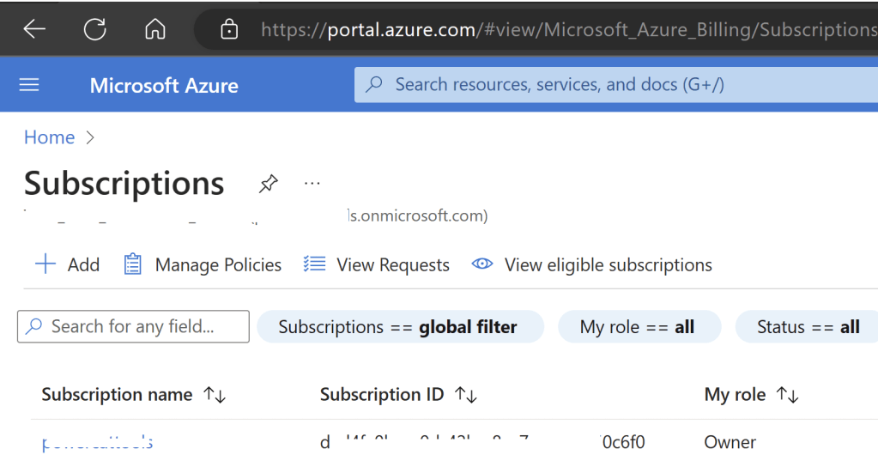Click the browser home icon
Image resolution: width=878 pixels, height=461 pixels.
[154, 29]
